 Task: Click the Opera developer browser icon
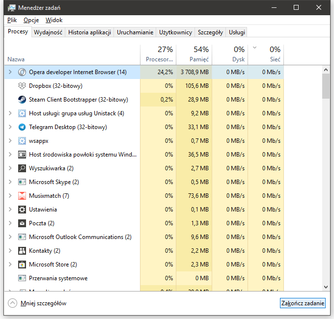click(22, 72)
